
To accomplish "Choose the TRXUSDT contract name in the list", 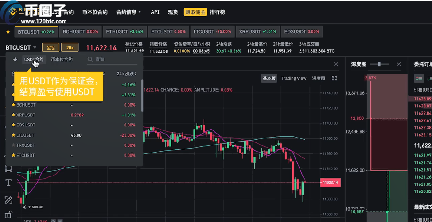I will point(26,145).
